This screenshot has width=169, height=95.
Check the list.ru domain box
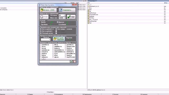41,55
